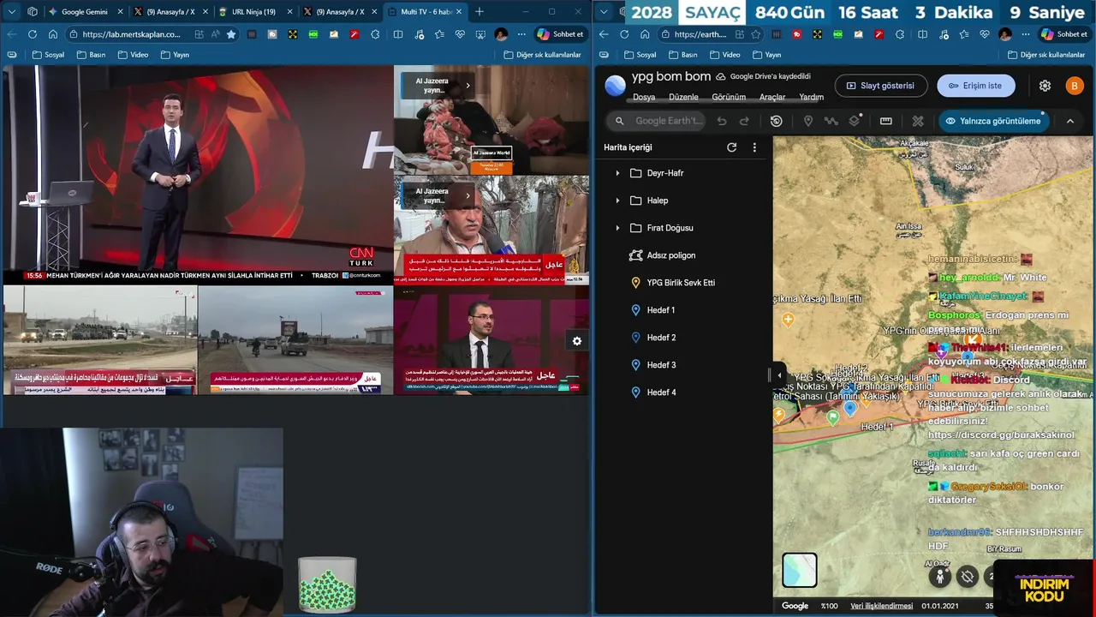Select the draw path or polygon tool
Screen dimensions: 1096x617
[831, 121]
